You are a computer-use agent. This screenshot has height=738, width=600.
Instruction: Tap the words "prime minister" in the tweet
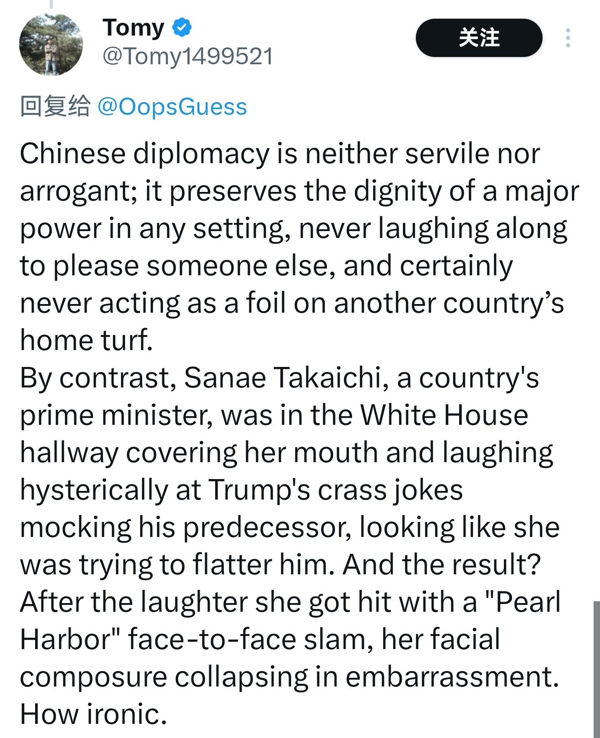(116, 415)
